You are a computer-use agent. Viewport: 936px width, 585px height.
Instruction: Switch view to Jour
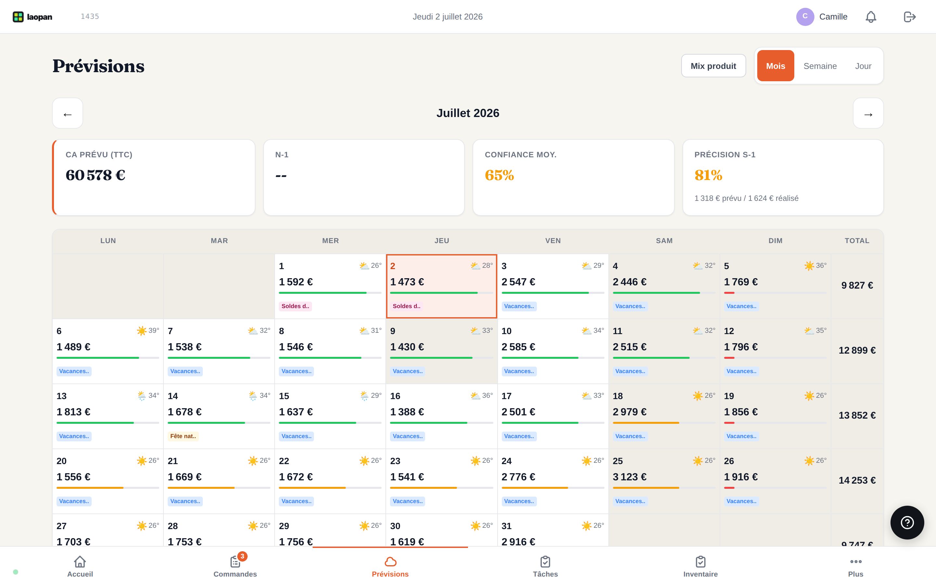tap(863, 66)
